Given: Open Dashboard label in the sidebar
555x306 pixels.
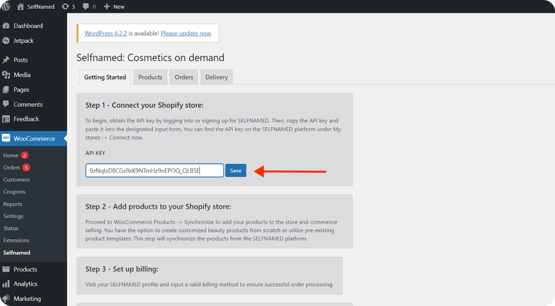Looking at the screenshot, I should (28, 26).
